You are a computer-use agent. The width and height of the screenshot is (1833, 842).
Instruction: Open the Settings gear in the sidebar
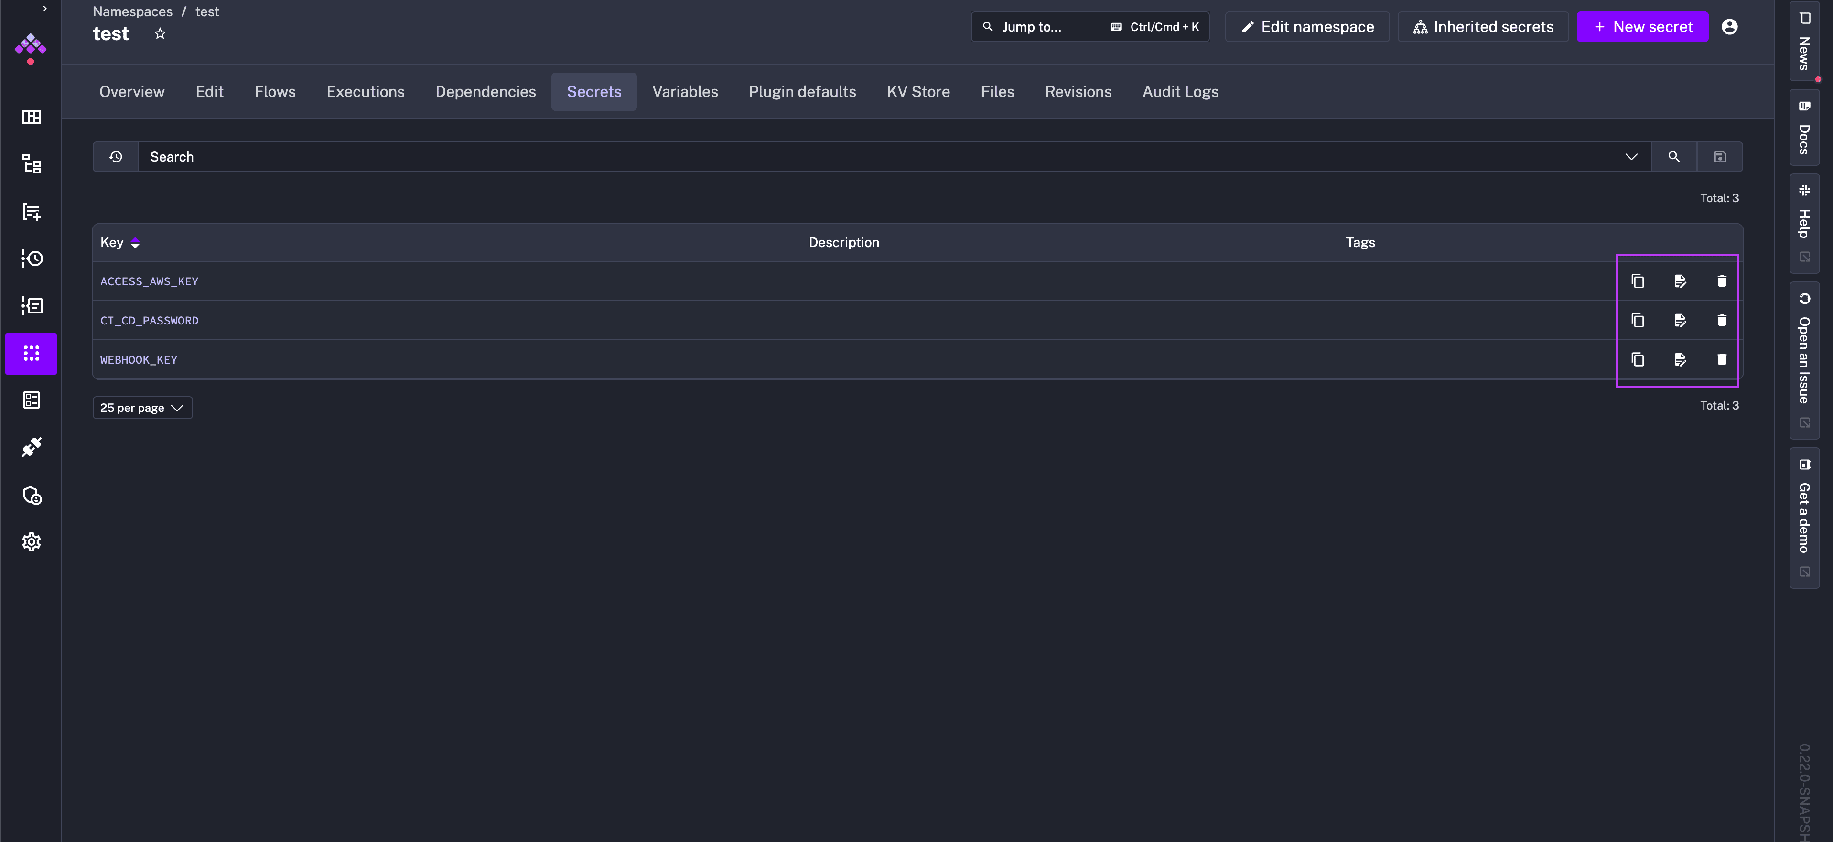coord(32,541)
